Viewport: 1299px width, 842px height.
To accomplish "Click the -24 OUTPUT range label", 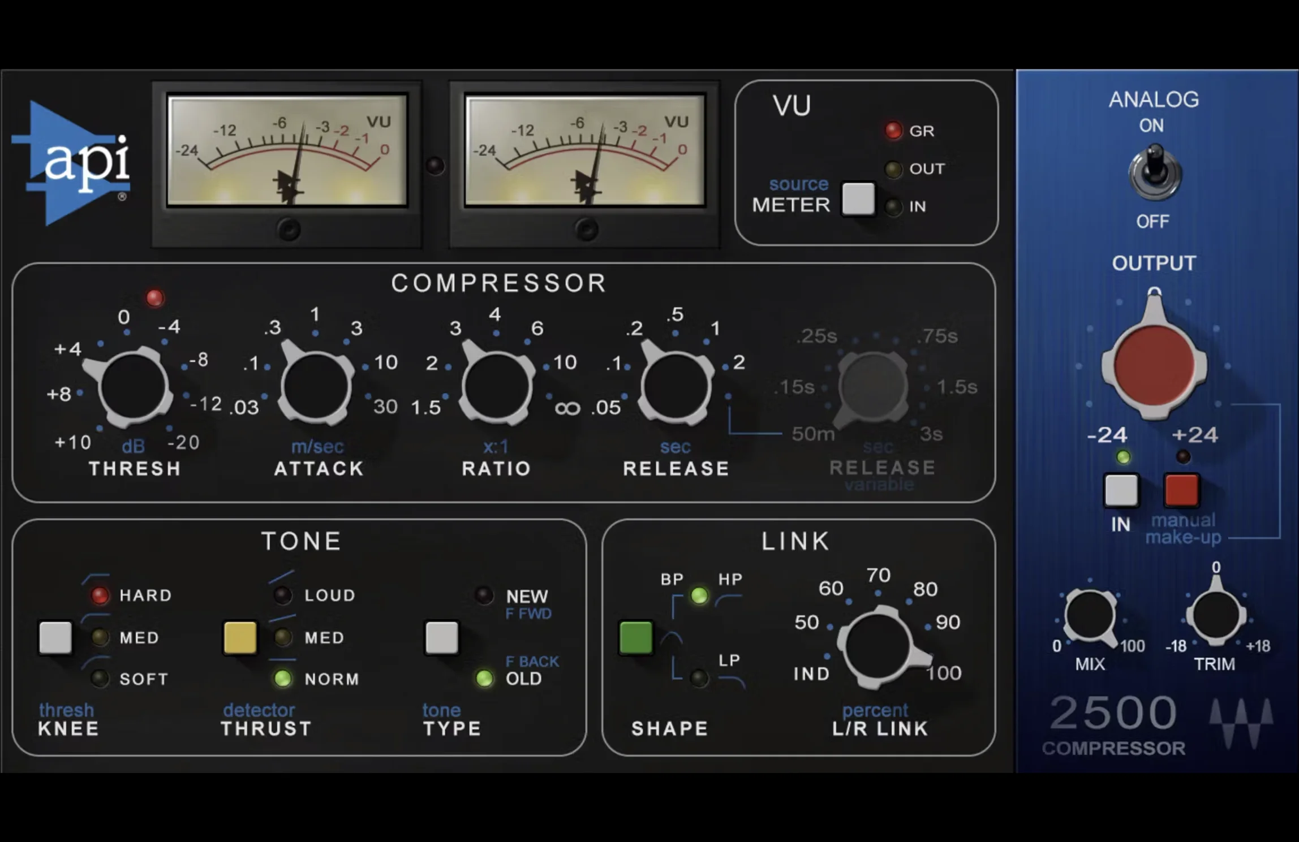I will (1107, 435).
